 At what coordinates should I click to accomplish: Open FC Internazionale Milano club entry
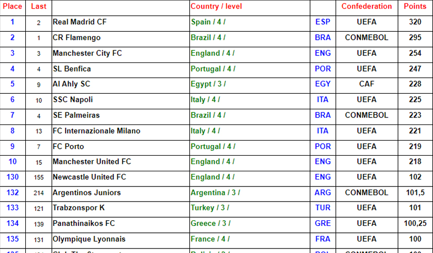click(97, 131)
